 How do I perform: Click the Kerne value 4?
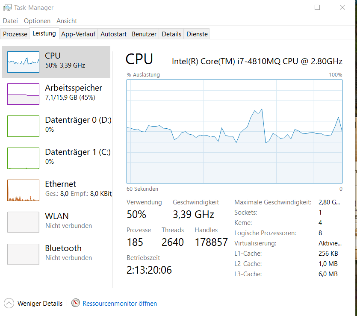pyautogui.click(x=320, y=223)
